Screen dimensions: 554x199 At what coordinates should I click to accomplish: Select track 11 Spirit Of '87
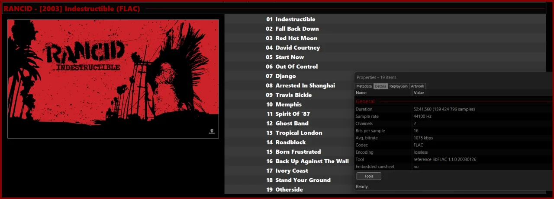(x=288, y=114)
